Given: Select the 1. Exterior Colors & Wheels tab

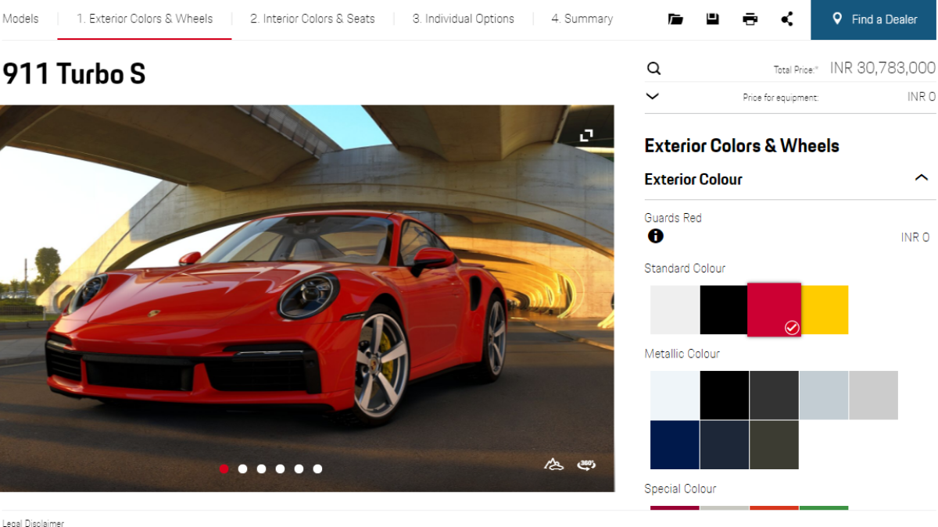Looking at the screenshot, I should pyautogui.click(x=145, y=19).
